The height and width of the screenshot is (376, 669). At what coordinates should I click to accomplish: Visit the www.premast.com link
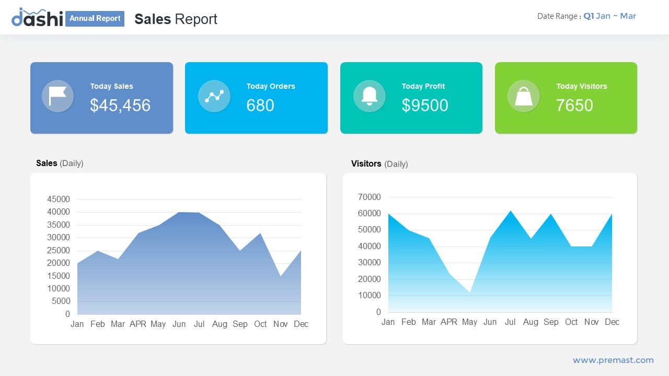coord(613,360)
